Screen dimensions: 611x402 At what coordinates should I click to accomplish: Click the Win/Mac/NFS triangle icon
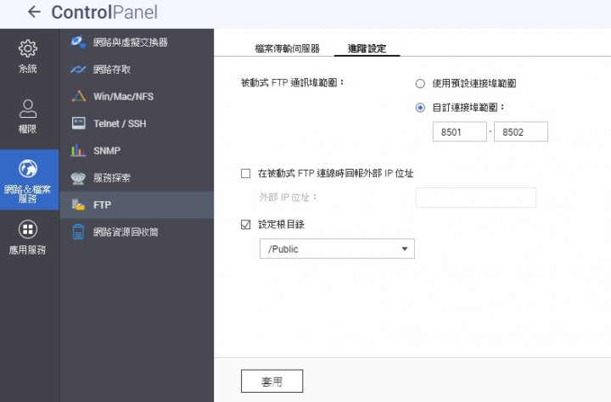(x=79, y=96)
